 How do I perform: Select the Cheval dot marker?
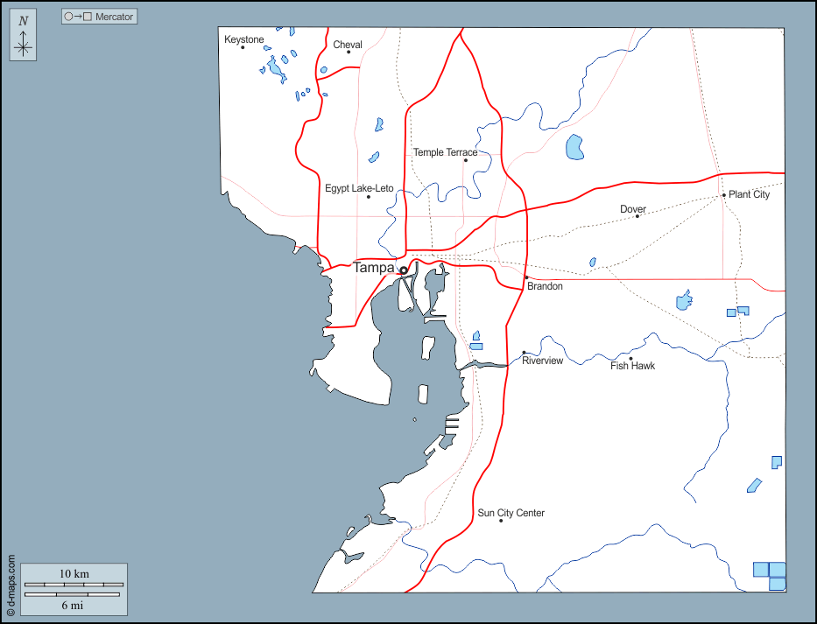coord(349,52)
